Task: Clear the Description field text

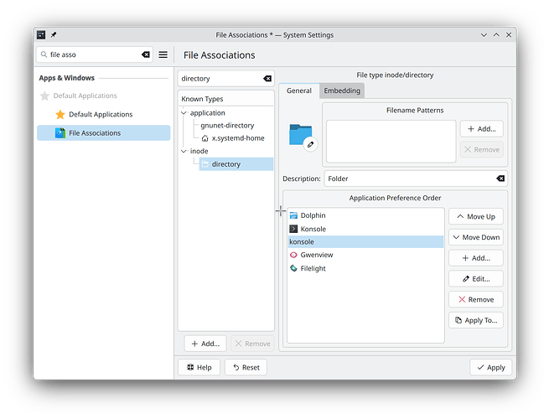Action: [x=500, y=178]
